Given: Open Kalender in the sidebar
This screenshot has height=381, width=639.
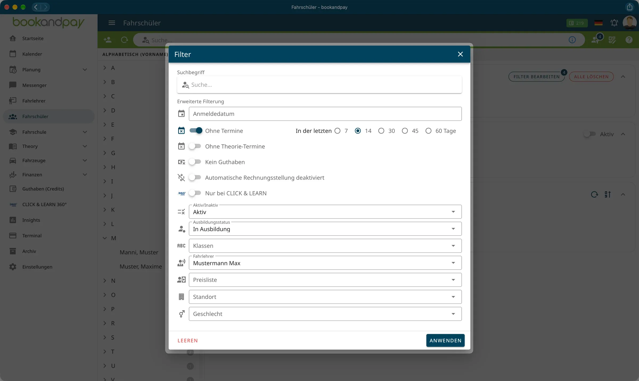Looking at the screenshot, I should [49, 54].
